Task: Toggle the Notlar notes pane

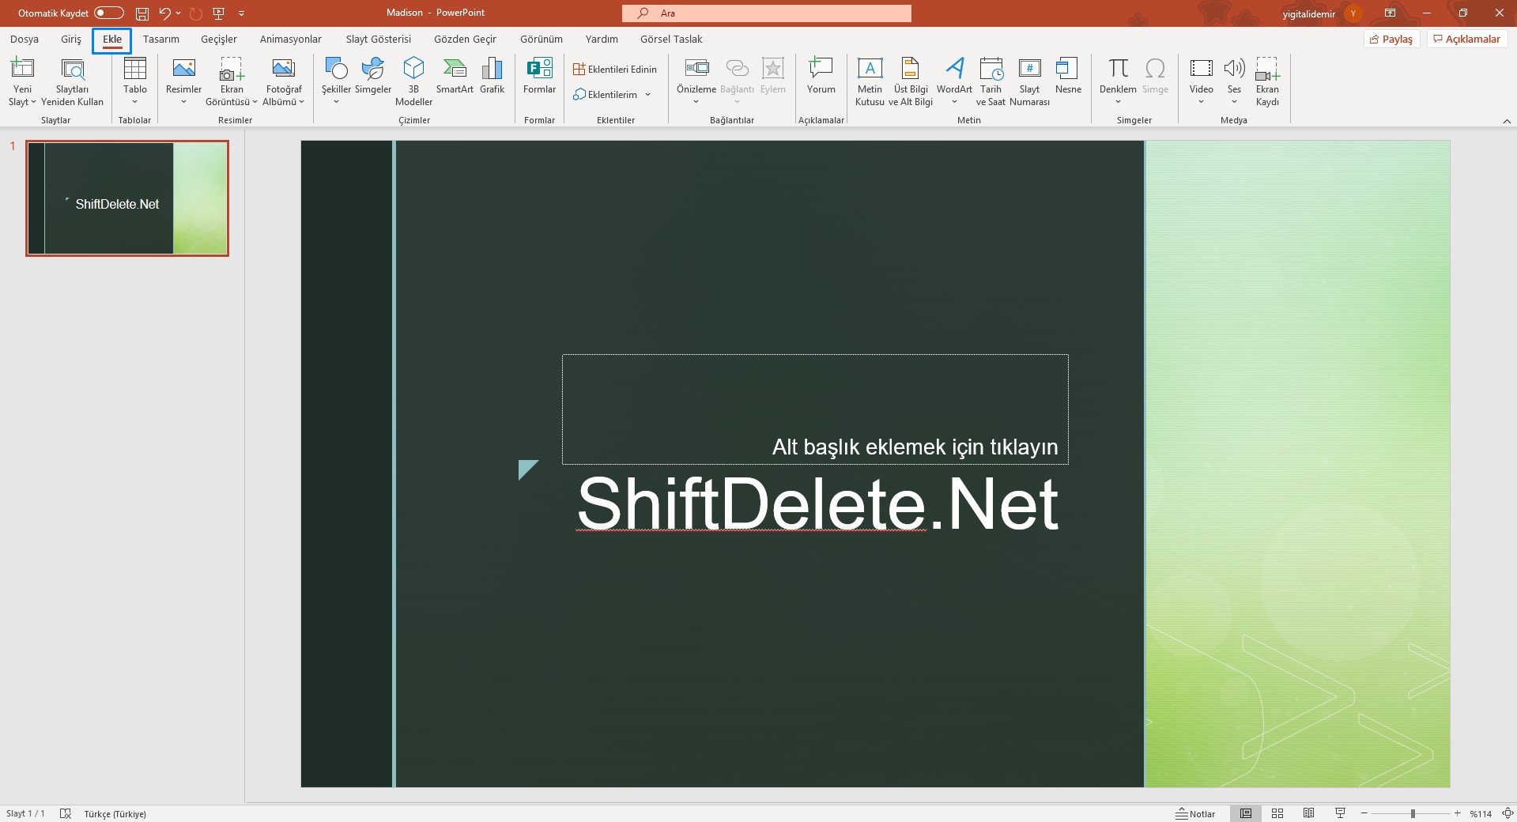Action: [1195, 813]
